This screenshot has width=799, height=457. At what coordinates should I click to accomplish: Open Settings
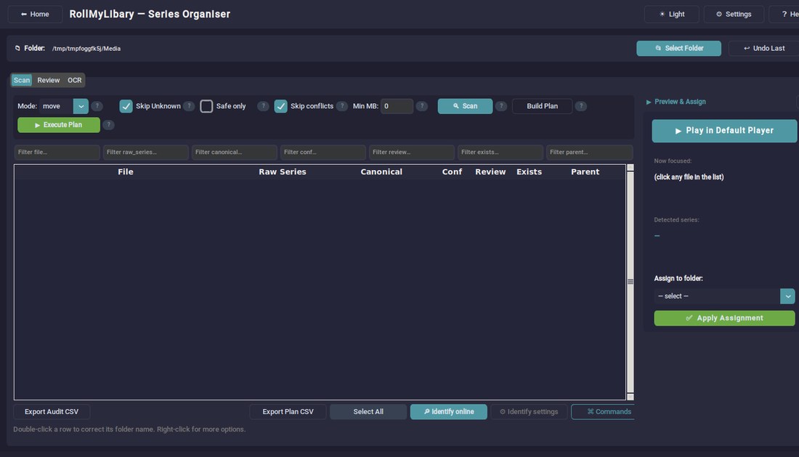pos(734,15)
